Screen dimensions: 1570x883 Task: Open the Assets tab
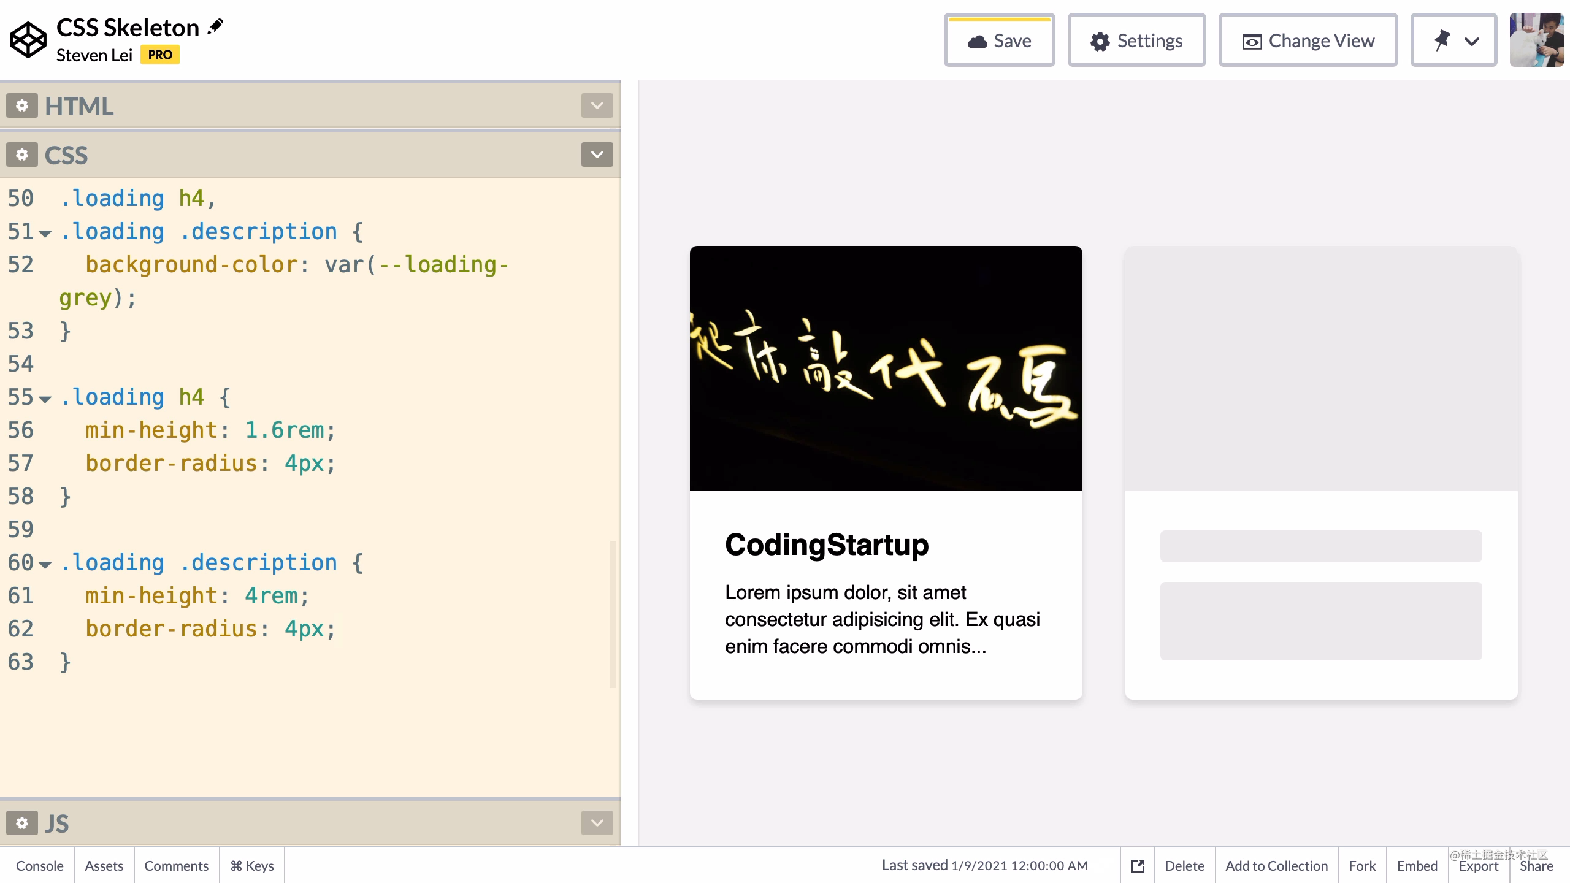tap(104, 866)
